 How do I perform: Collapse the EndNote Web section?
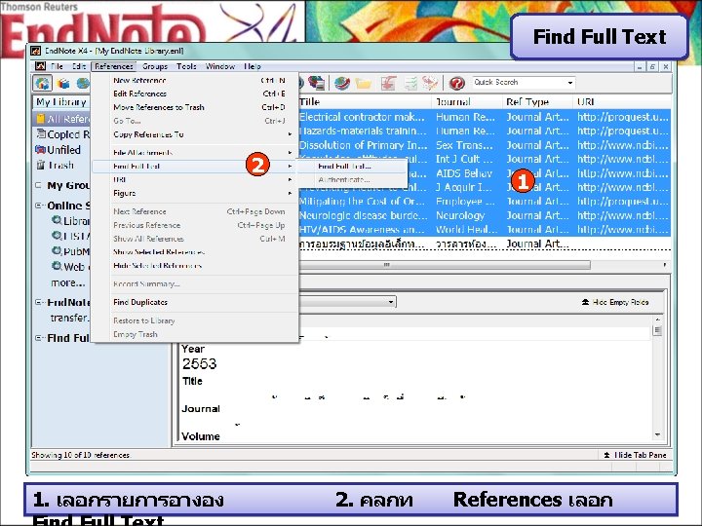pyautogui.click(x=38, y=302)
